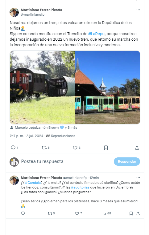Repost the main tweet with 5 reposts
The width and height of the screenshot is (149, 235).
coord(44,148)
